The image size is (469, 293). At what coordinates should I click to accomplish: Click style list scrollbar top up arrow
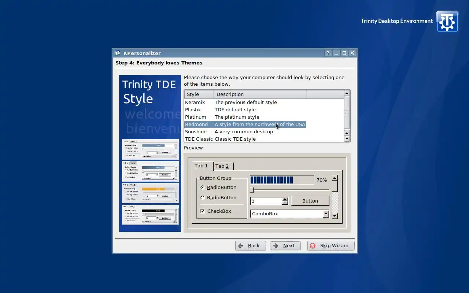pos(347,93)
